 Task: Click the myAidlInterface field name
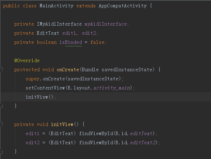(106, 24)
